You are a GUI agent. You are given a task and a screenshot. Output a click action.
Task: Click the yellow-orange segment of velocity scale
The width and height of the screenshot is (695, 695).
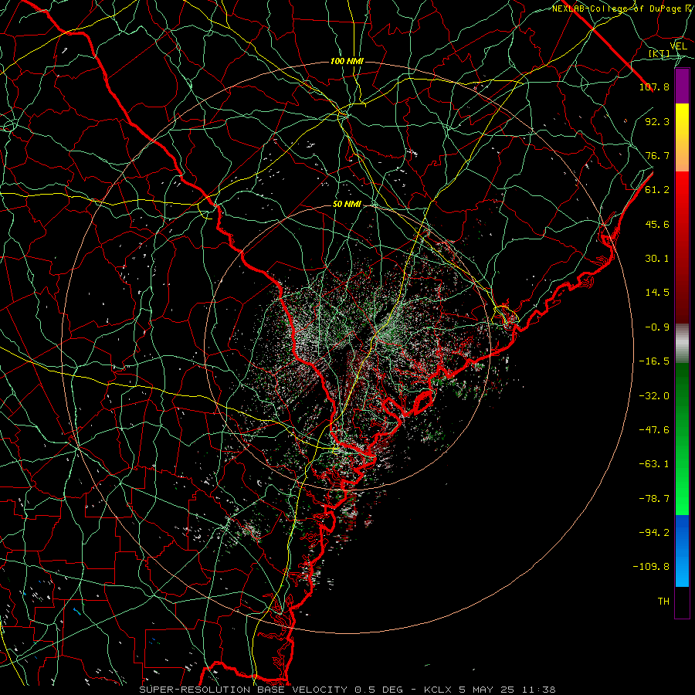point(682,137)
